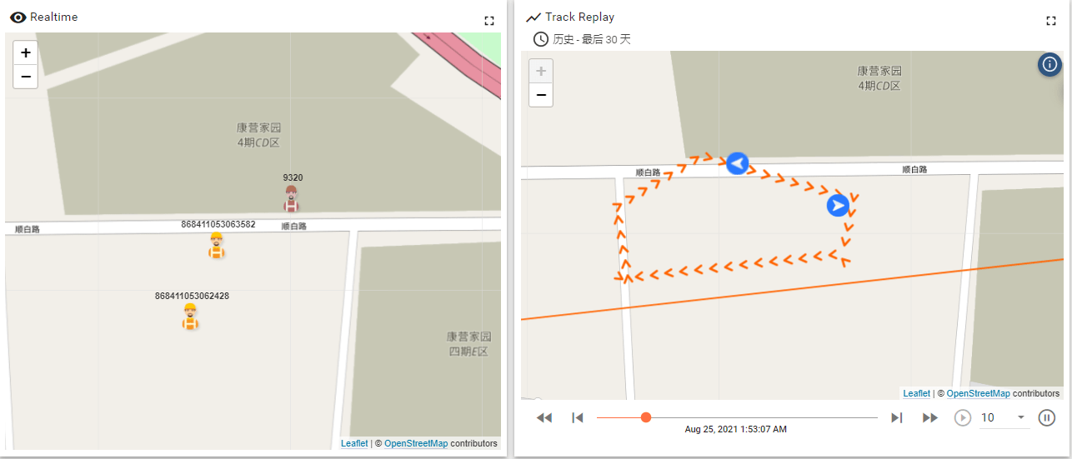Click the play button beside speed selector
Screen dimensions: 1072x459
[963, 417]
